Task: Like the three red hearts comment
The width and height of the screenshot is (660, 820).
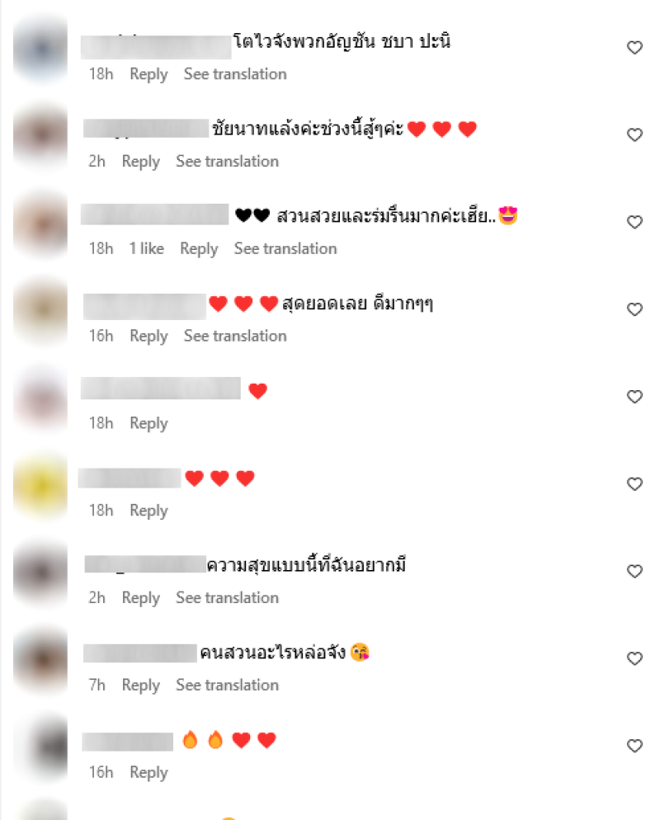Action: 634,484
